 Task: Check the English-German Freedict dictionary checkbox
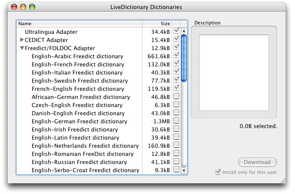click(176, 120)
